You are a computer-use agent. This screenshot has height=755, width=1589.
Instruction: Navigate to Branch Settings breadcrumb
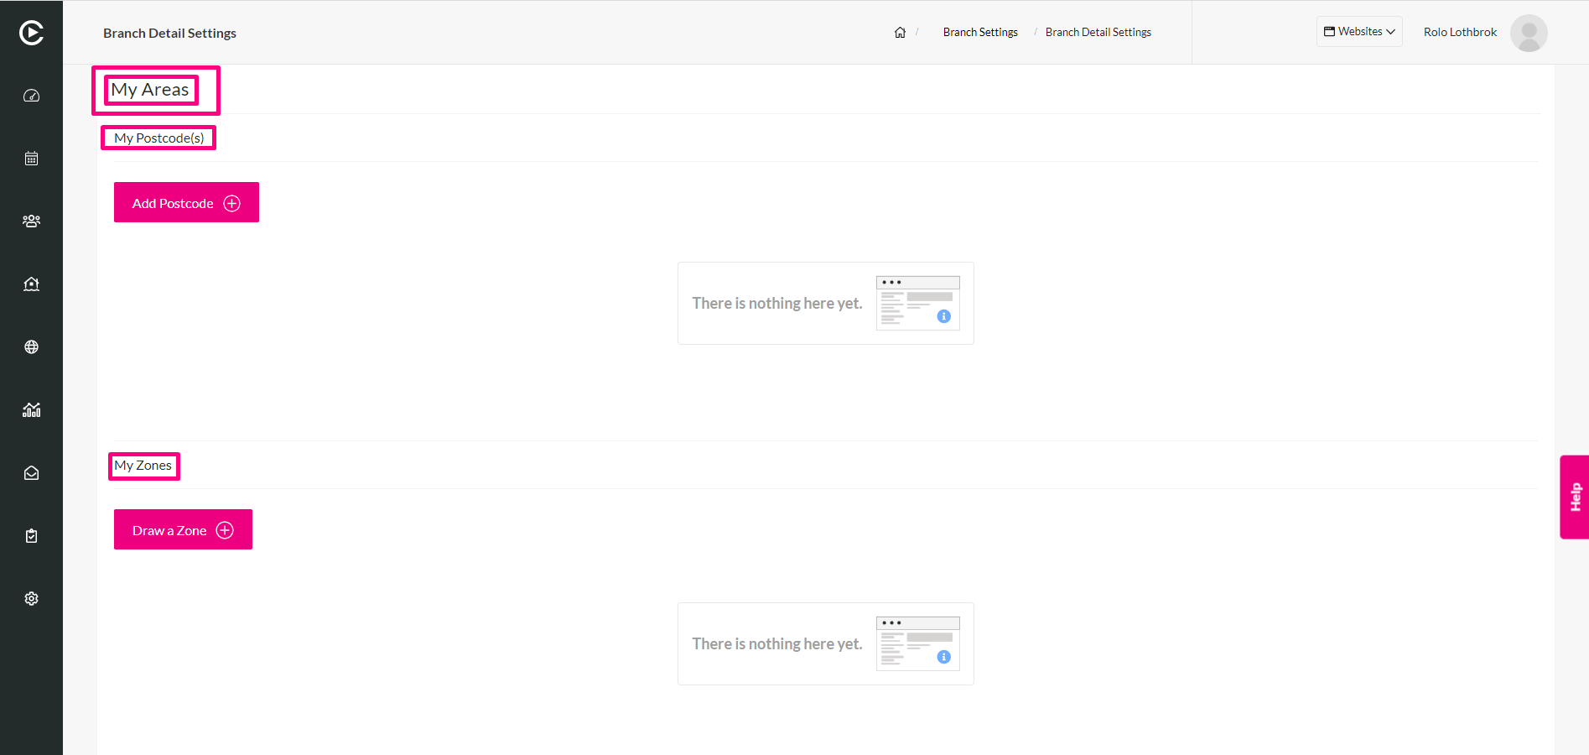click(980, 33)
